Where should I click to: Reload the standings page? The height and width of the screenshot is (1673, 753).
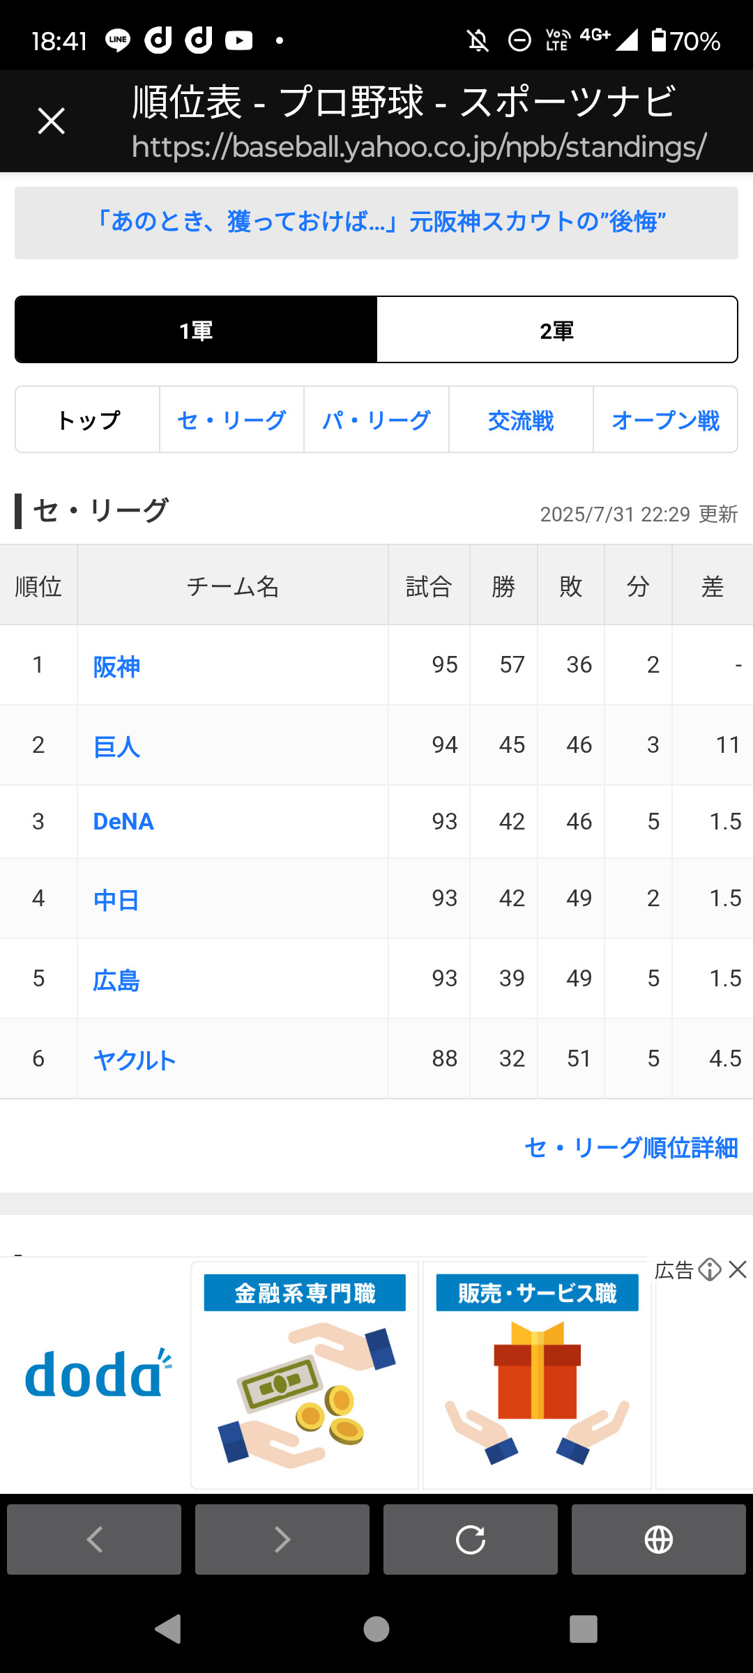coord(471,1539)
